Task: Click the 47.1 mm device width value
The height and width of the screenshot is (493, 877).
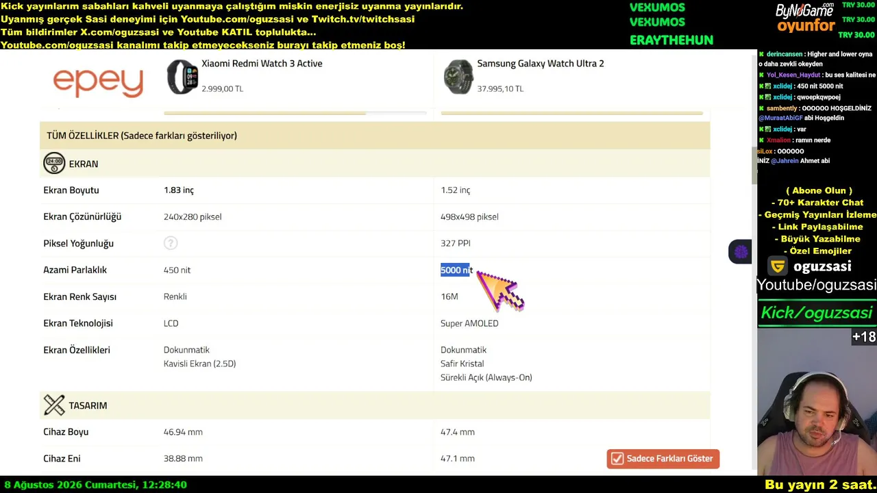Action: coord(458,459)
